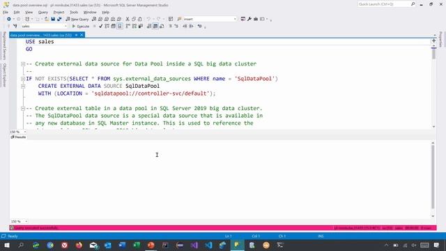This screenshot has height=251, width=446.
Task: Collapse the Create external table comment block
Action: pyautogui.click(x=23, y=109)
